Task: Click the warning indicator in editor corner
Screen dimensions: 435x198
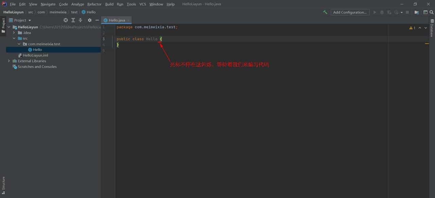Action: 411,28
